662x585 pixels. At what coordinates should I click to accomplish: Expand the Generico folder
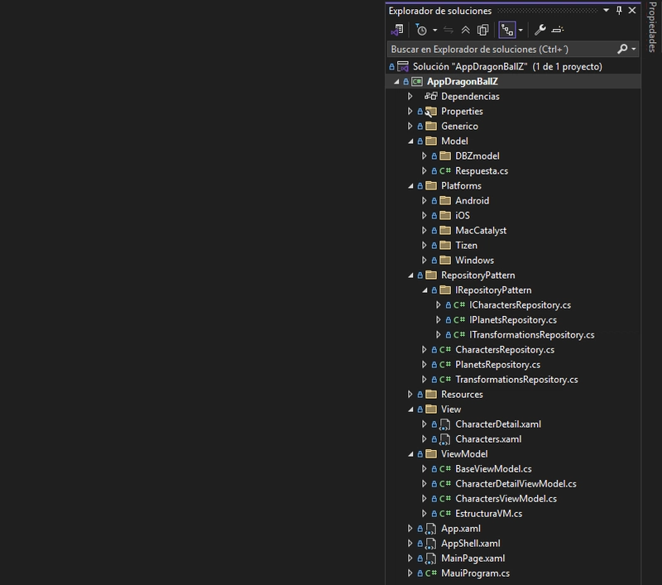[x=410, y=127]
